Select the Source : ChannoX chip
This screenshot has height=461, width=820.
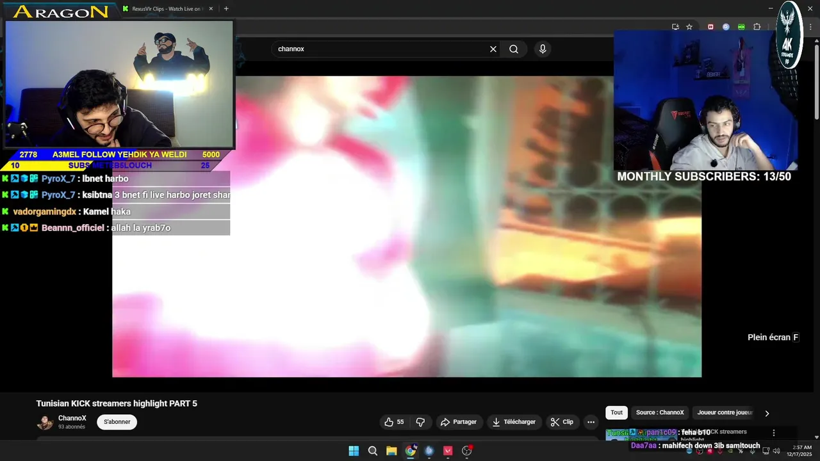660,412
